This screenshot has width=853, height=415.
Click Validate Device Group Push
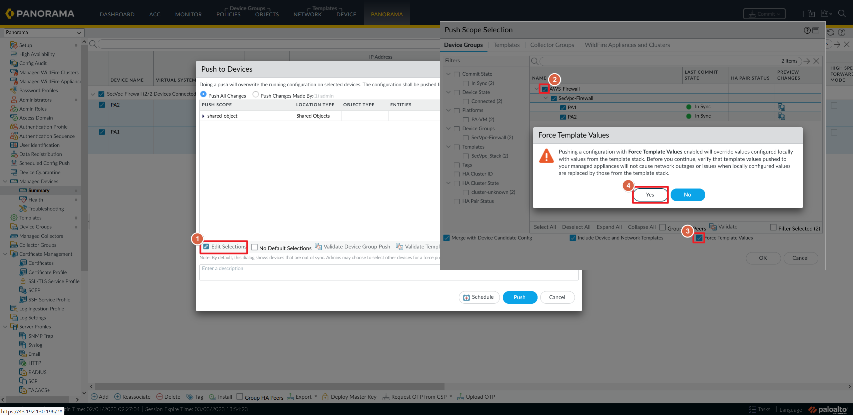point(352,246)
